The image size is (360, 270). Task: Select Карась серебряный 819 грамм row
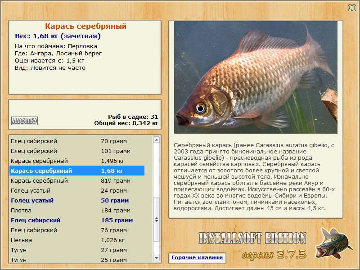[77, 181]
